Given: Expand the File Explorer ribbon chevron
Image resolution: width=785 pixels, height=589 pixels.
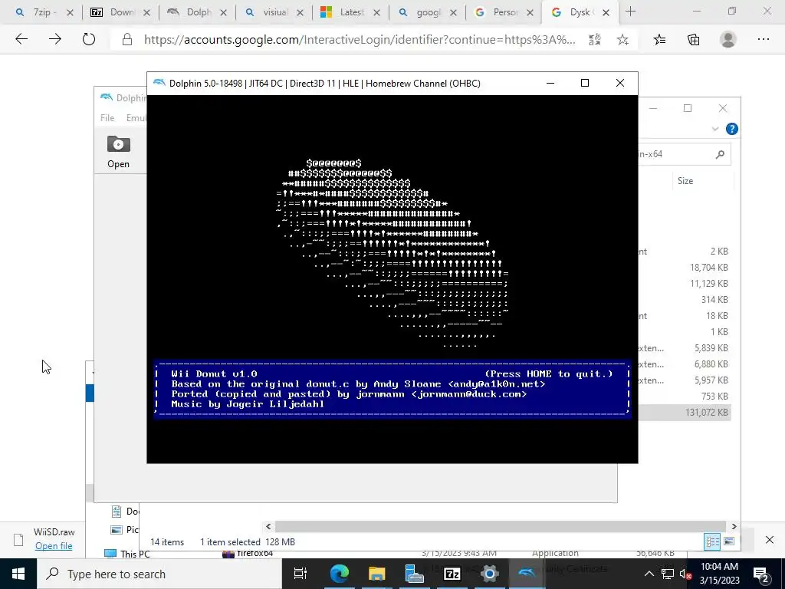Looking at the screenshot, I should (715, 129).
